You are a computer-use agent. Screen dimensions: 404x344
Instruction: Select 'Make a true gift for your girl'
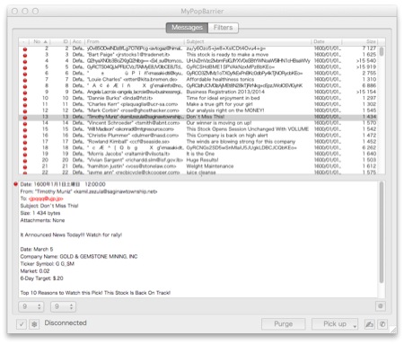click(219, 104)
